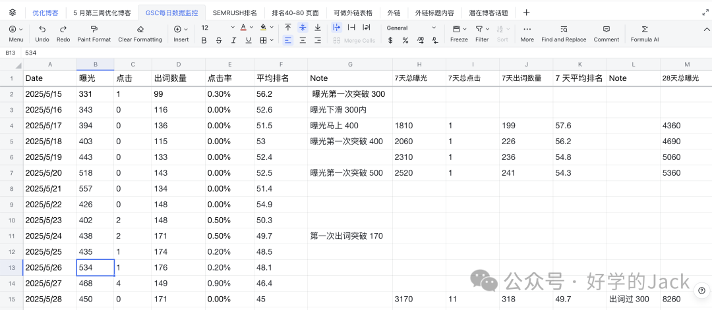Open the sheet list layers icon
The height and width of the screenshot is (310, 712).
13,13
